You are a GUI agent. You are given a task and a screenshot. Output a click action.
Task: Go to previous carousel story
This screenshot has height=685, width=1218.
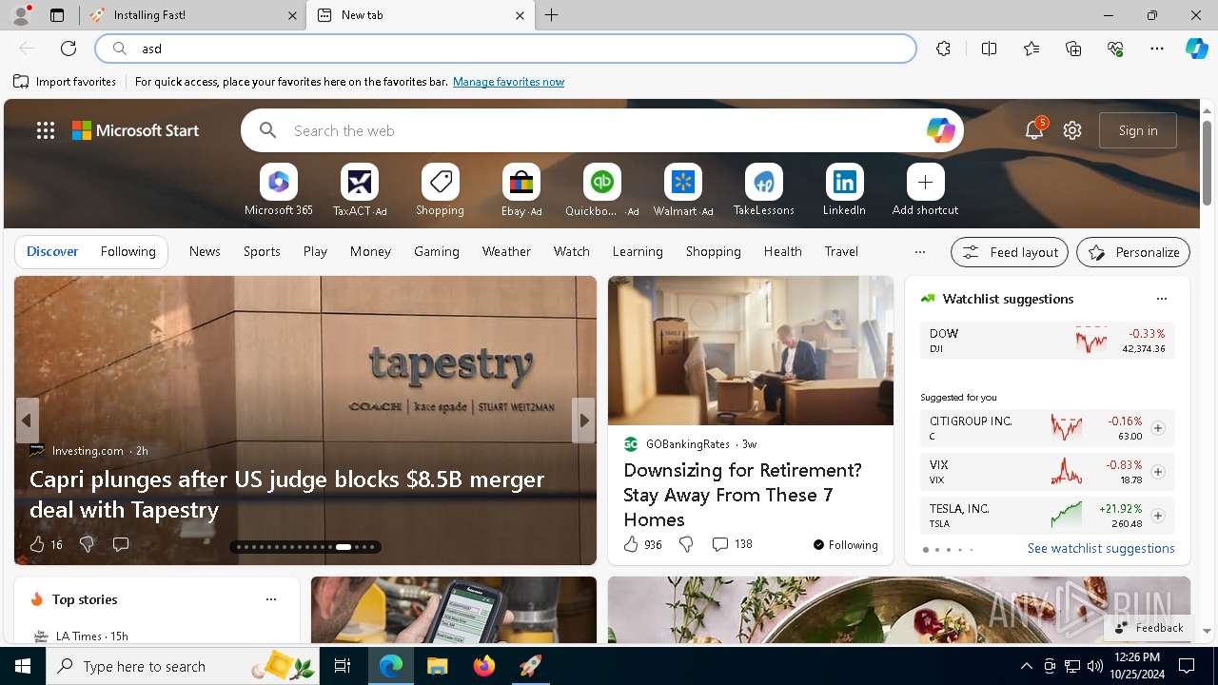27,421
